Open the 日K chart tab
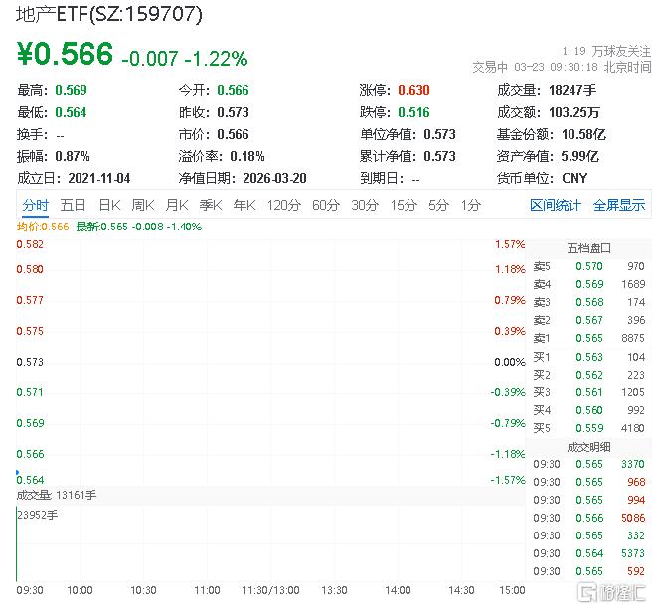The image size is (652, 609). (109, 205)
